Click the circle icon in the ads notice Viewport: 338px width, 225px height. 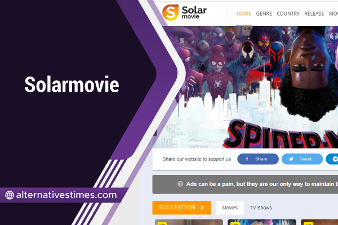(x=180, y=184)
